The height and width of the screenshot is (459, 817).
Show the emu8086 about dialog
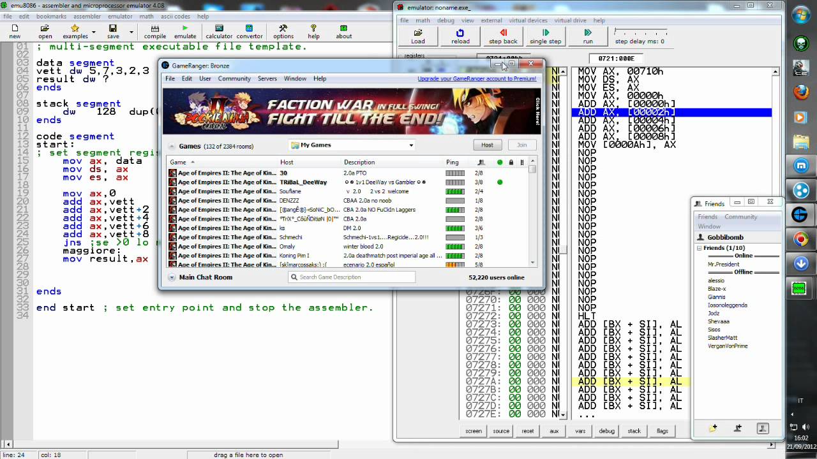pyautogui.click(x=344, y=32)
